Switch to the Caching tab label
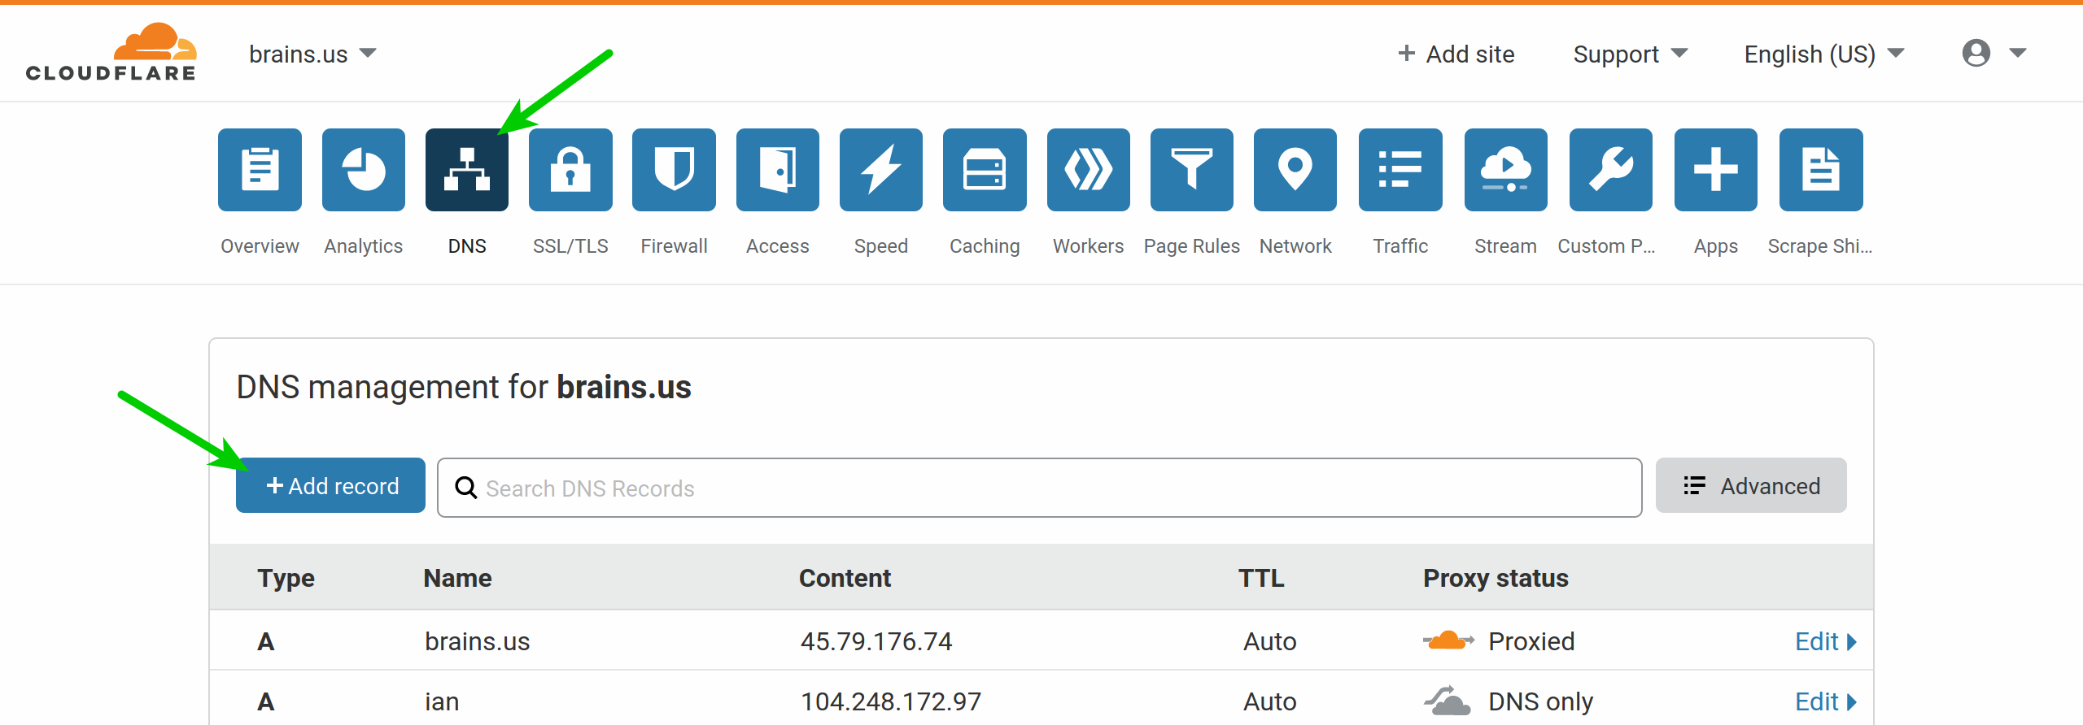Image resolution: width=2083 pixels, height=725 pixels. (985, 246)
